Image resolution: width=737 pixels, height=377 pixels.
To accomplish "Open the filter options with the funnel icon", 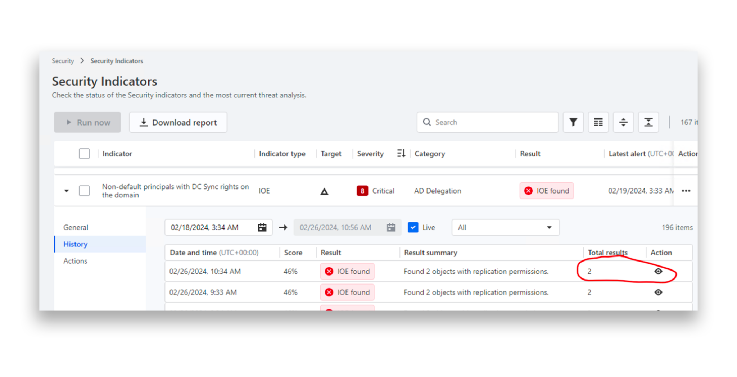I will click(573, 122).
